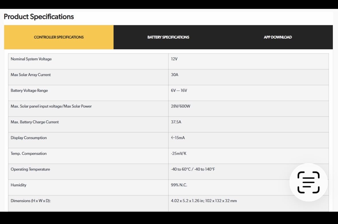
Task: Click the -40 to 60°C temperature value
Action: pyautogui.click(x=193, y=169)
